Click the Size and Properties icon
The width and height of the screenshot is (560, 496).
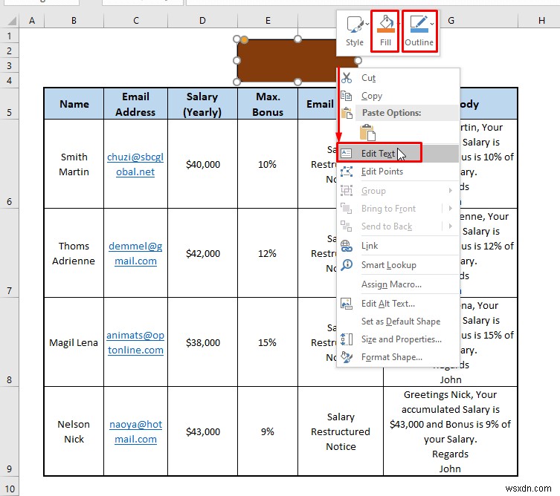click(346, 339)
